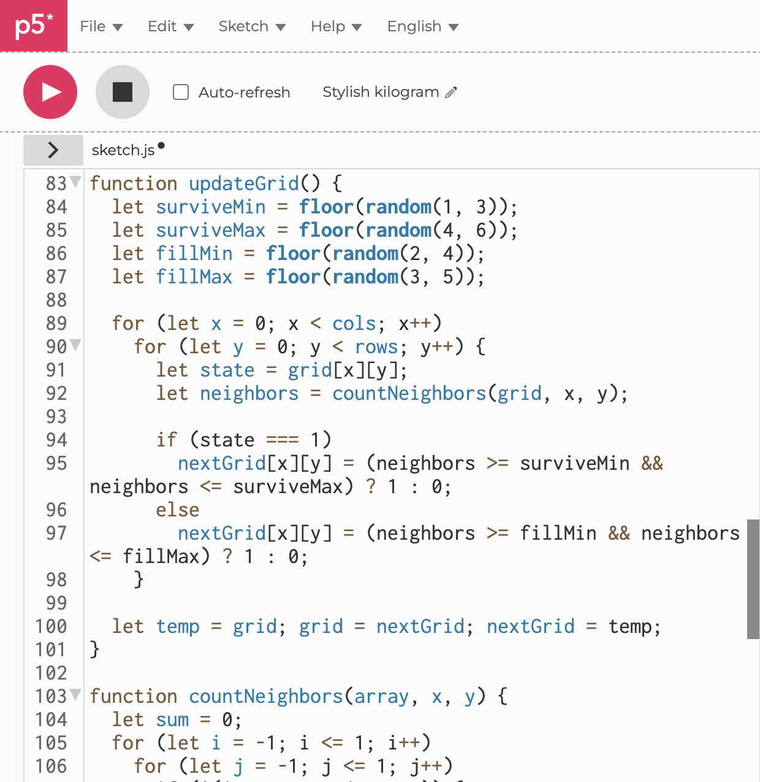This screenshot has width=760, height=782.
Task: Click the p5 logo home icon
Action: click(x=34, y=26)
